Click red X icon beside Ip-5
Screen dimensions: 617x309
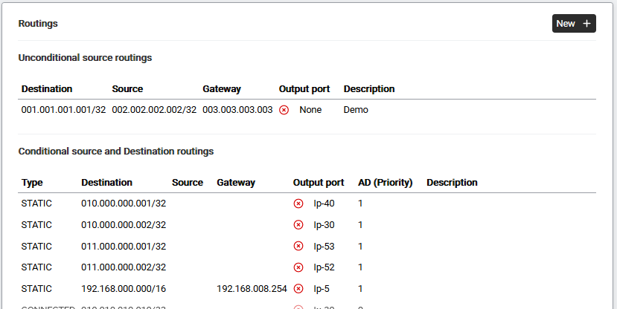(x=298, y=289)
